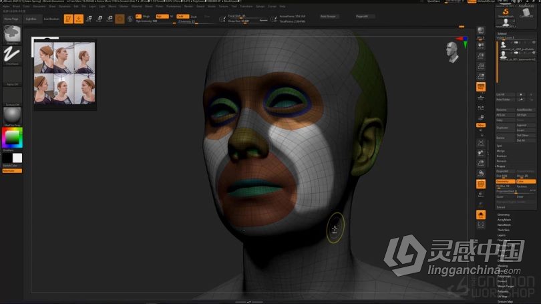541x304 pixels.
Task: Select the Cylinder3D tool thumbnail
Action: (526, 13)
